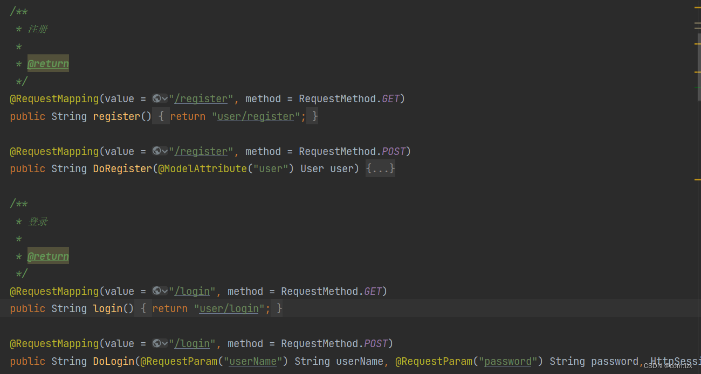Image resolution: width=701 pixels, height=374 pixels.
Task: Click the globe icon before "/register" on the GET mapping
Action: click(156, 98)
